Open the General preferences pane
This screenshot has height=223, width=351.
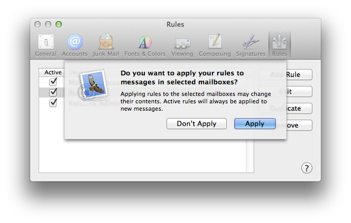[x=45, y=45]
